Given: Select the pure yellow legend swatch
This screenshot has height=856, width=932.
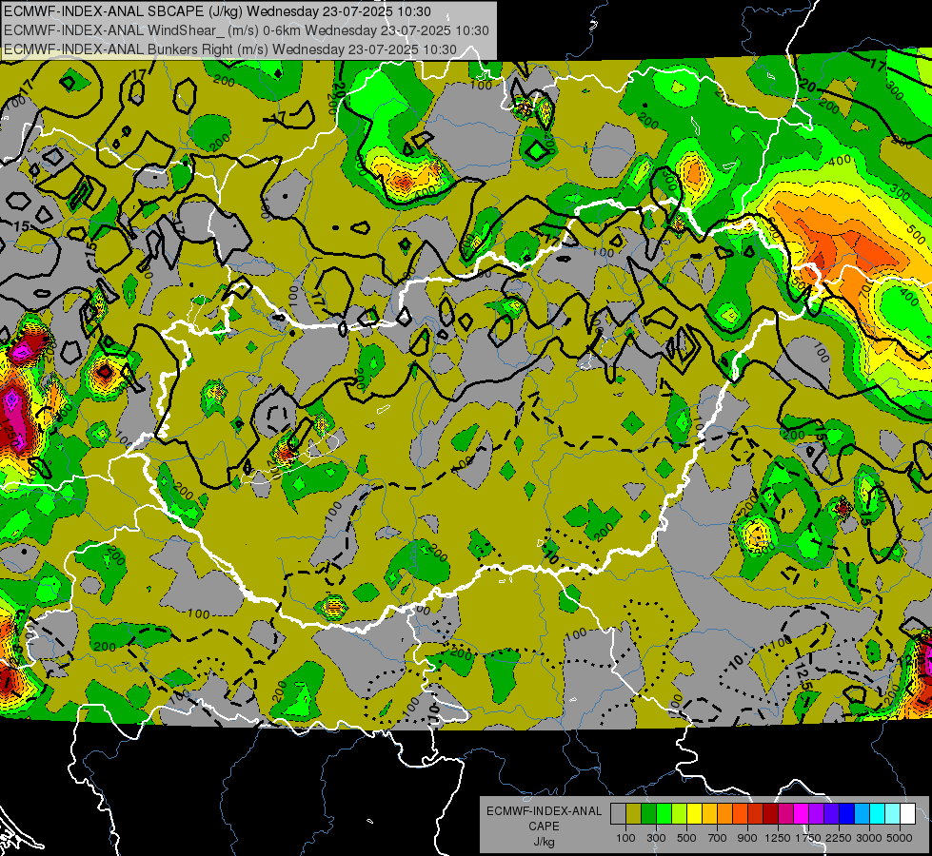Looking at the screenshot, I should pyautogui.click(x=694, y=814).
